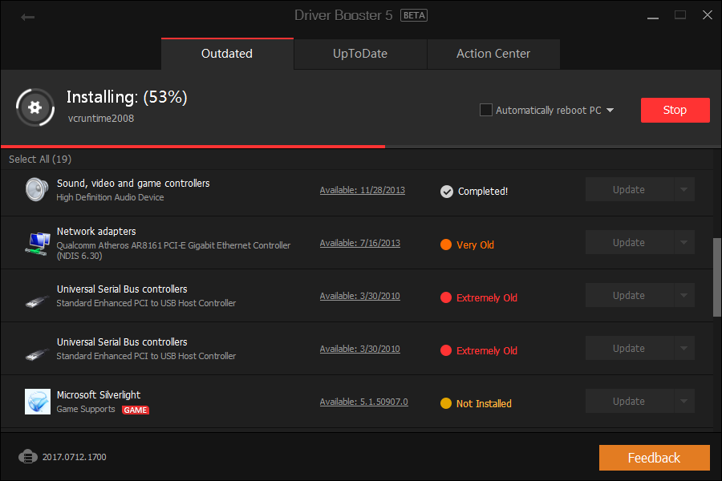Click the back arrow icon

(x=28, y=16)
